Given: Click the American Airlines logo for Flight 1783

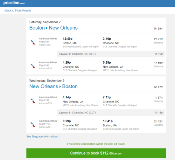Looking at the screenshot, I should pyautogui.click(x=33, y=124).
